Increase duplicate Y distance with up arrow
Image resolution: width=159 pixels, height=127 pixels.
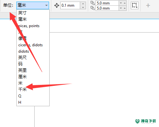pos(125,8)
